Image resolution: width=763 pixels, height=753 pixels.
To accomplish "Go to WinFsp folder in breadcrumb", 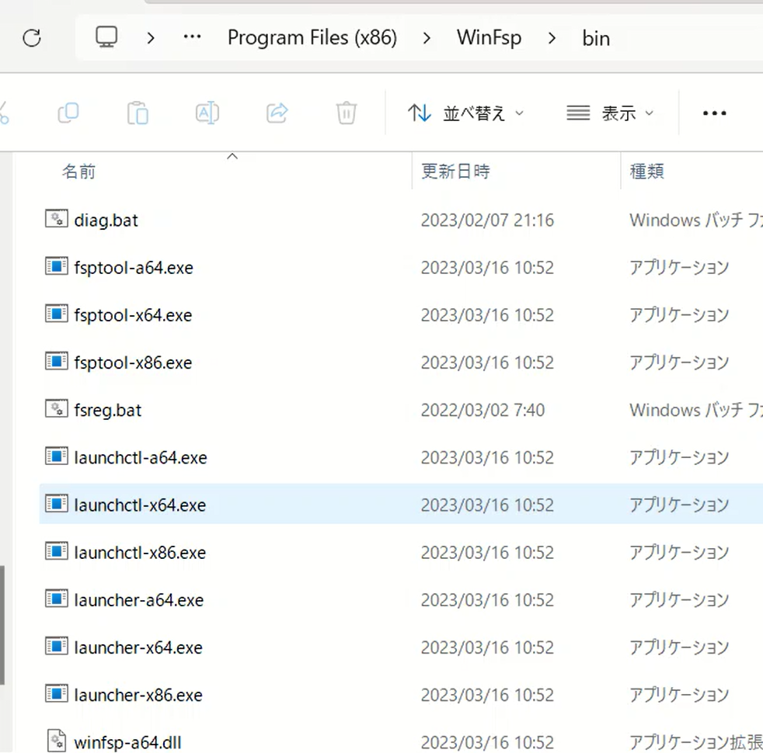I will pos(489,37).
